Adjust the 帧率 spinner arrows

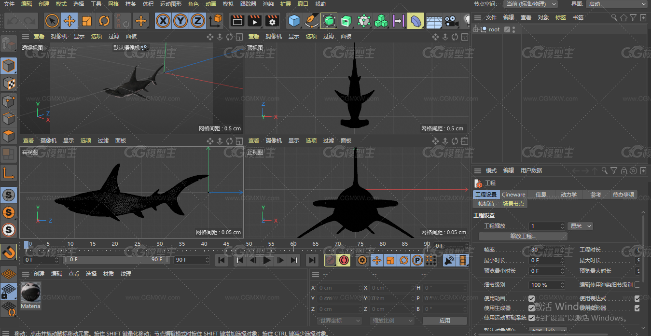point(562,250)
